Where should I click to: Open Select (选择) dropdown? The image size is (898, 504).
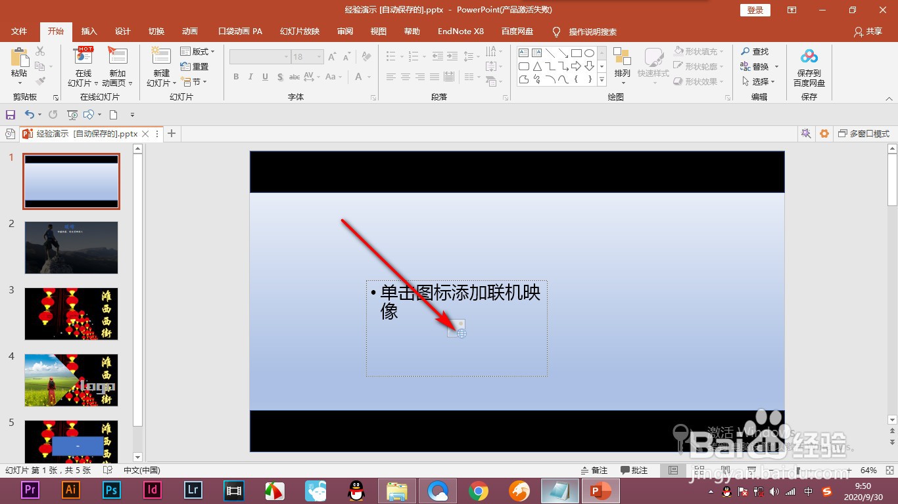pyautogui.click(x=758, y=81)
